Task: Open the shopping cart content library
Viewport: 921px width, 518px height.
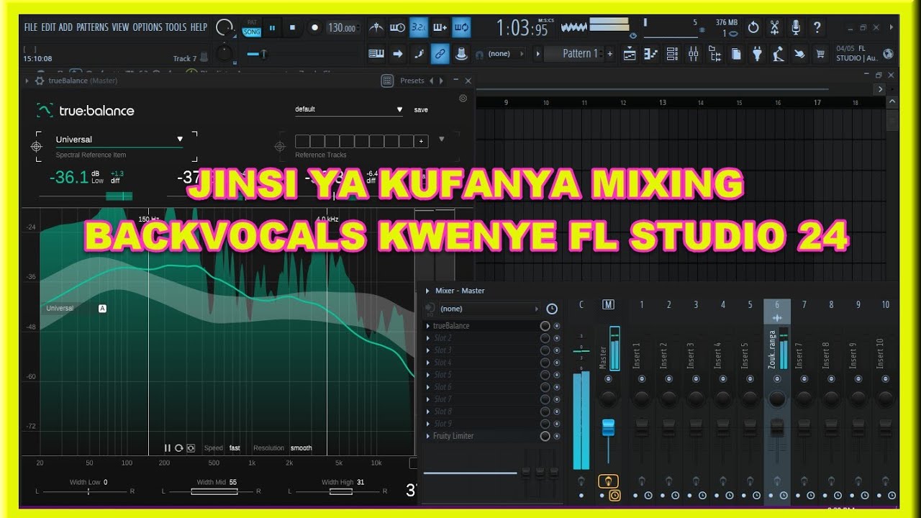Action: 820,54
